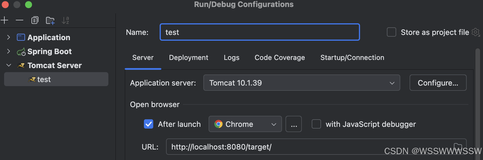
Task: Create a new configuration folder
Action: [x=50, y=21]
